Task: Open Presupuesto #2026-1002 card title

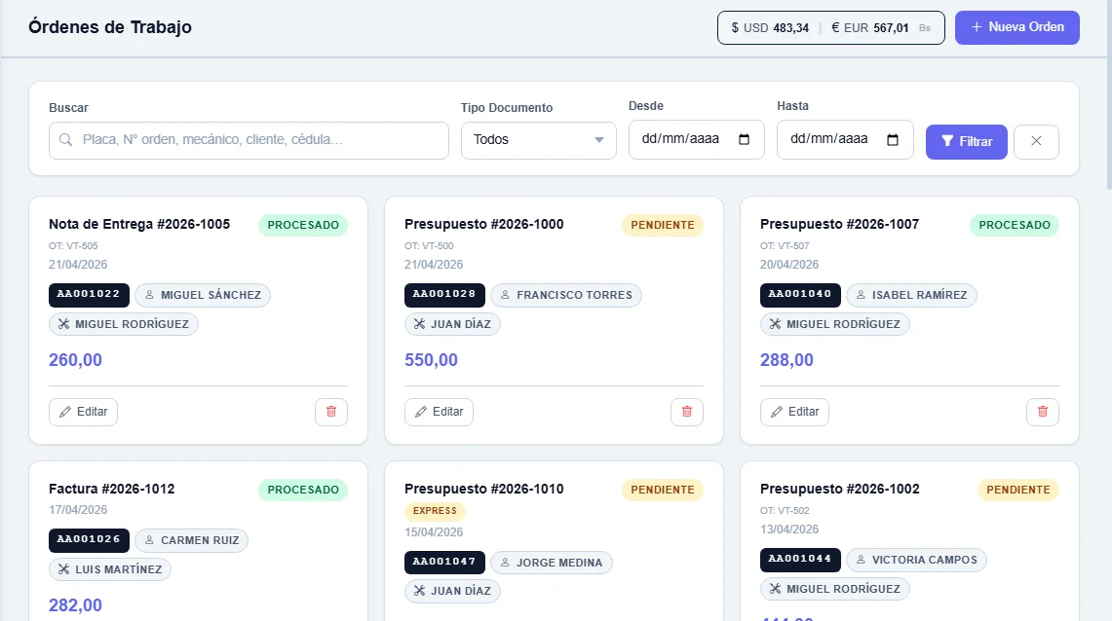Action: click(x=840, y=489)
